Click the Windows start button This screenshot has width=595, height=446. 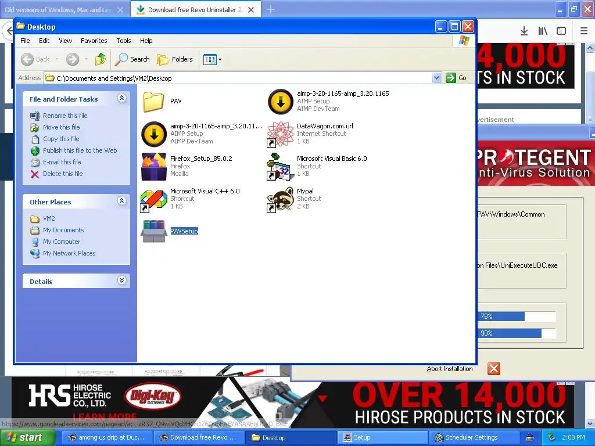27,438
